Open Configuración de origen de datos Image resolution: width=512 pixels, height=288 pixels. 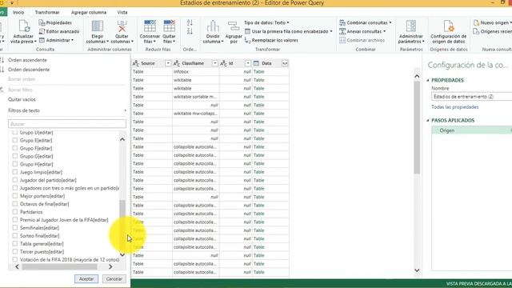tap(448, 32)
